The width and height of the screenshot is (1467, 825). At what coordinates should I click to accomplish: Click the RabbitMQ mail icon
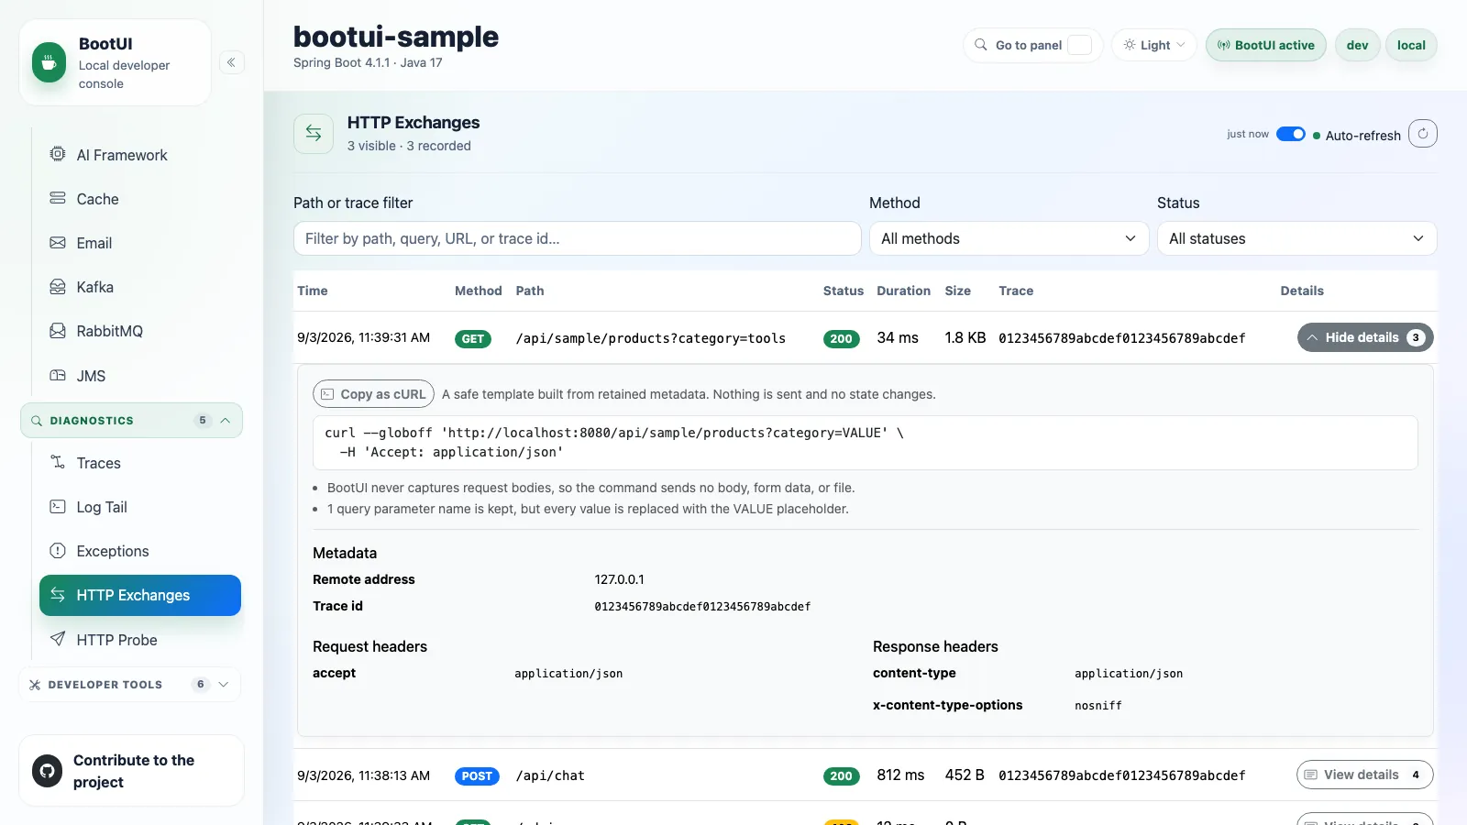pyautogui.click(x=58, y=331)
